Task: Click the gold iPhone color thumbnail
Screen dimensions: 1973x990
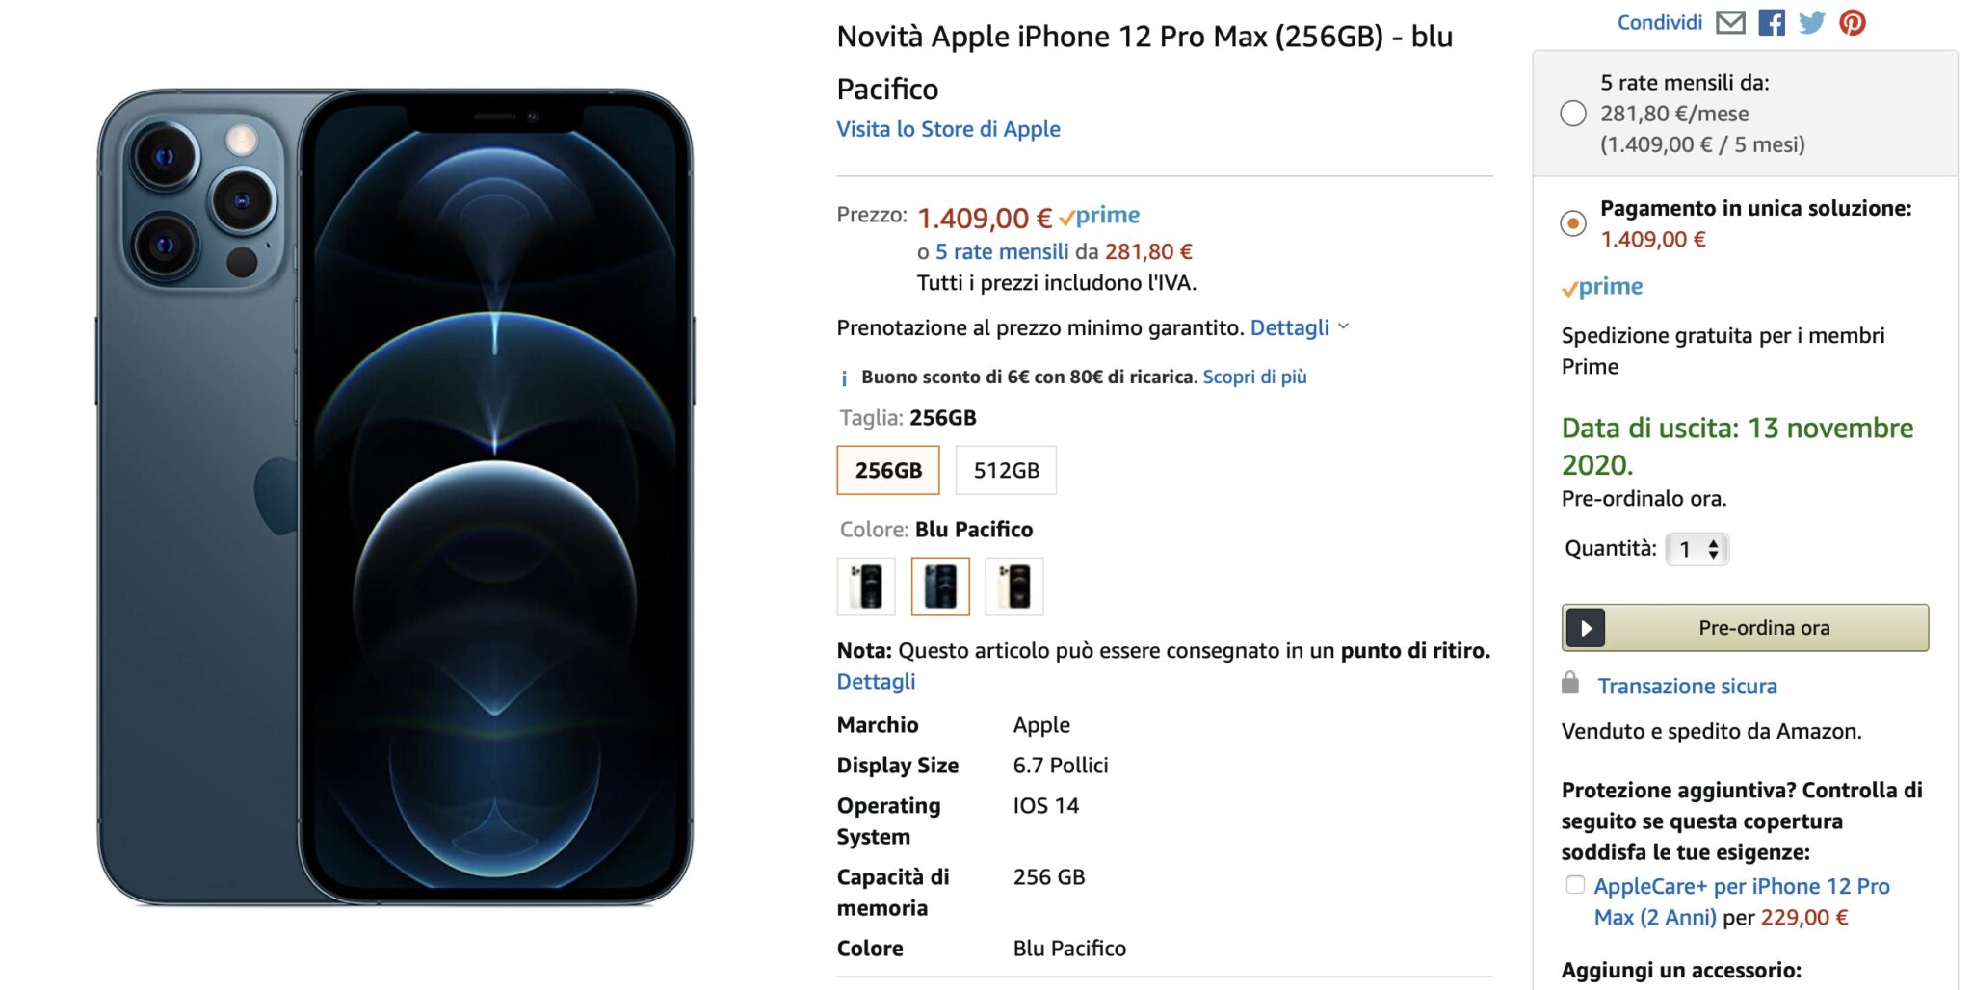Action: pos(1013,586)
